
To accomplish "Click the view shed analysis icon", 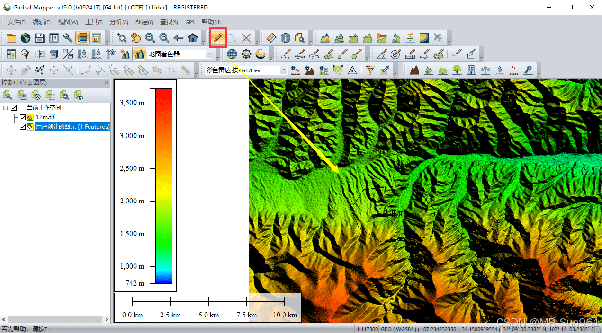I will [x=382, y=38].
